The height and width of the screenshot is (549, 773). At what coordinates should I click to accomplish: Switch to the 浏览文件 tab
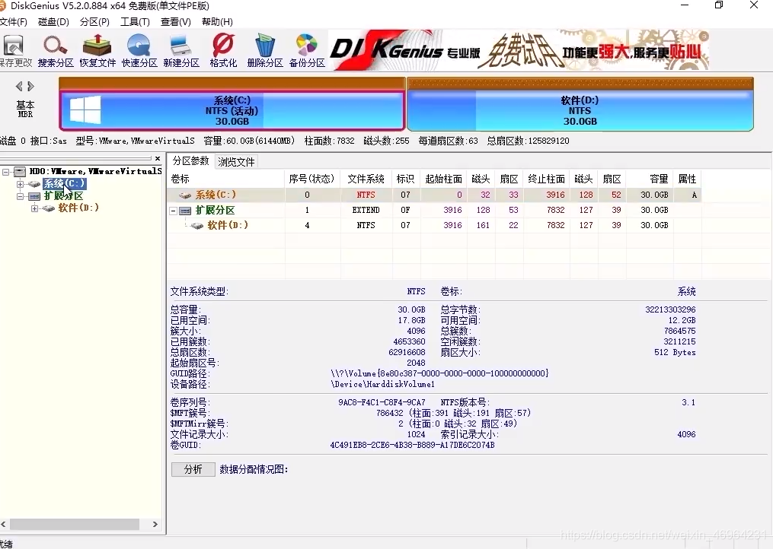click(236, 161)
